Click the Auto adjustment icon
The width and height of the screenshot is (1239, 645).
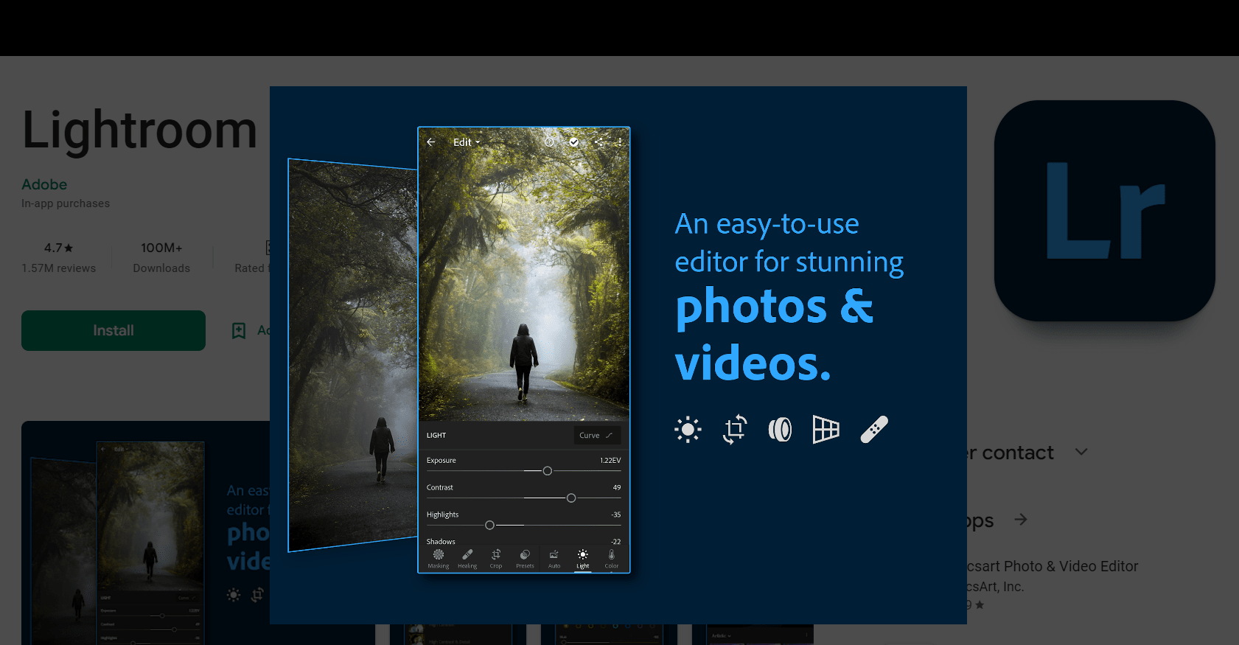(x=554, y=559)
